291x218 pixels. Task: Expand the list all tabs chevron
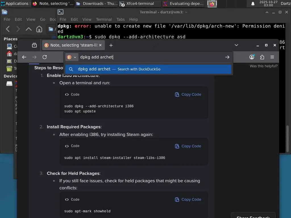pyautogui.click(x=236, y=45)
